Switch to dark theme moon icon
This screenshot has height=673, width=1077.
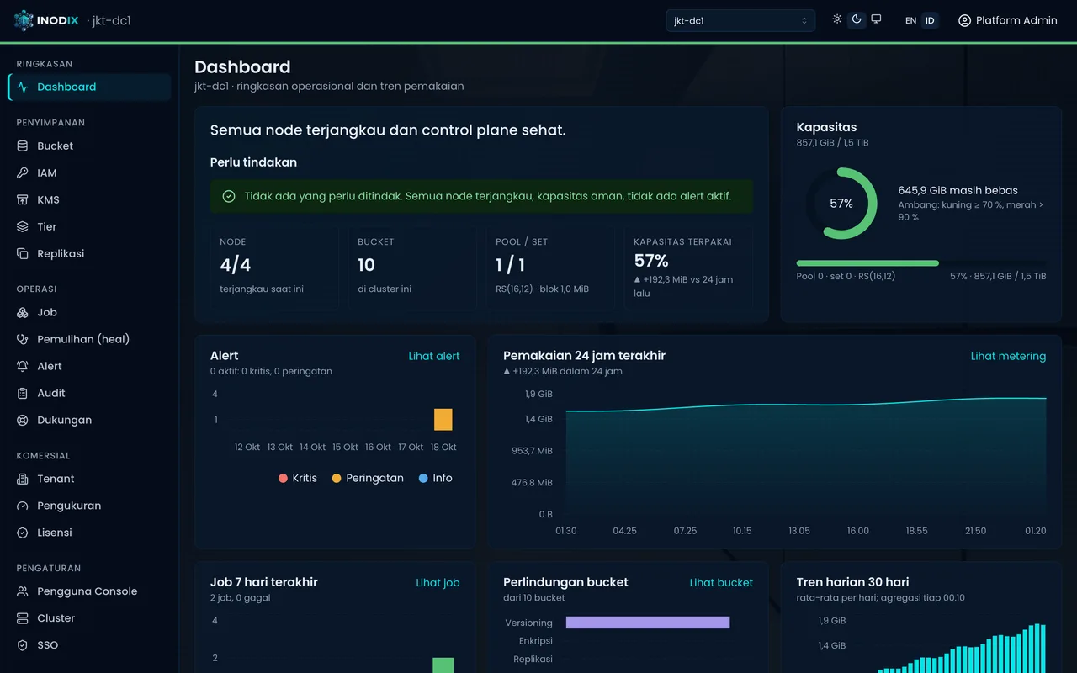(857, 19)
